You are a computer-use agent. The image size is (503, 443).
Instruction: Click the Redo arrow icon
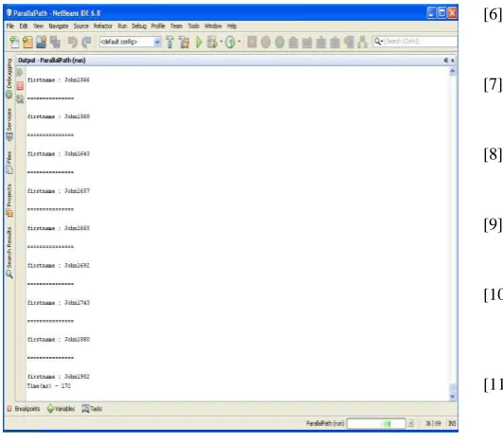click(x=86, y=42)
